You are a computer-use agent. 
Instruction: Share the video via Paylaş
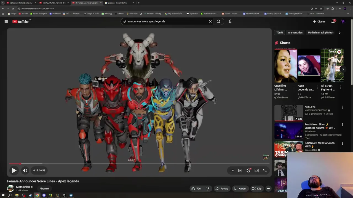[x=221, y=189]
